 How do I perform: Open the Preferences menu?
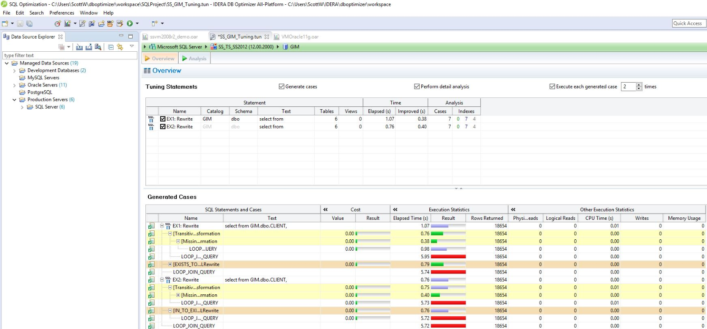62,13
